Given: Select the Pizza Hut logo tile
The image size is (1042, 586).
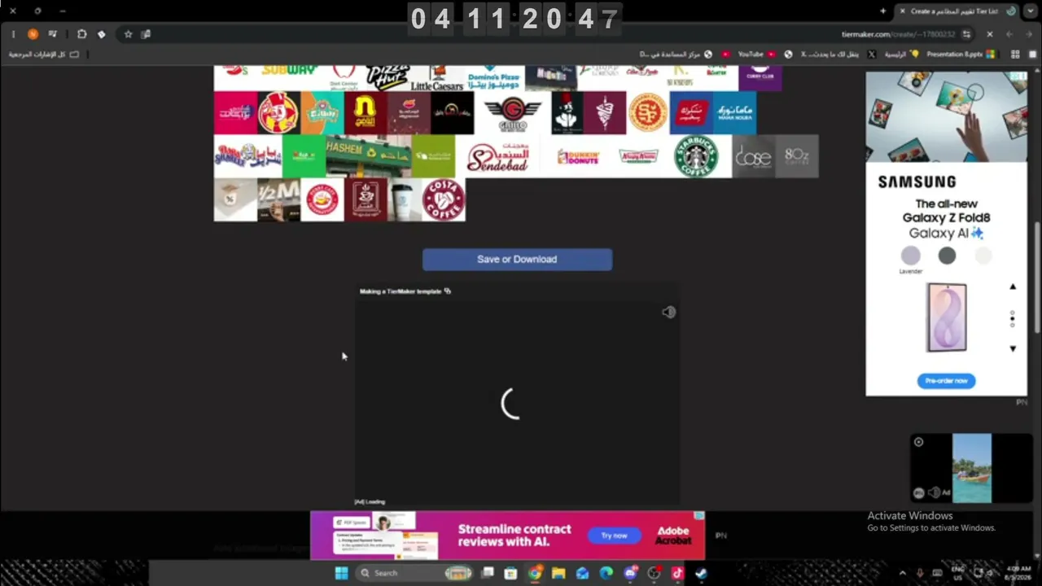Looking at the screenshot, I should click(387, 77).
